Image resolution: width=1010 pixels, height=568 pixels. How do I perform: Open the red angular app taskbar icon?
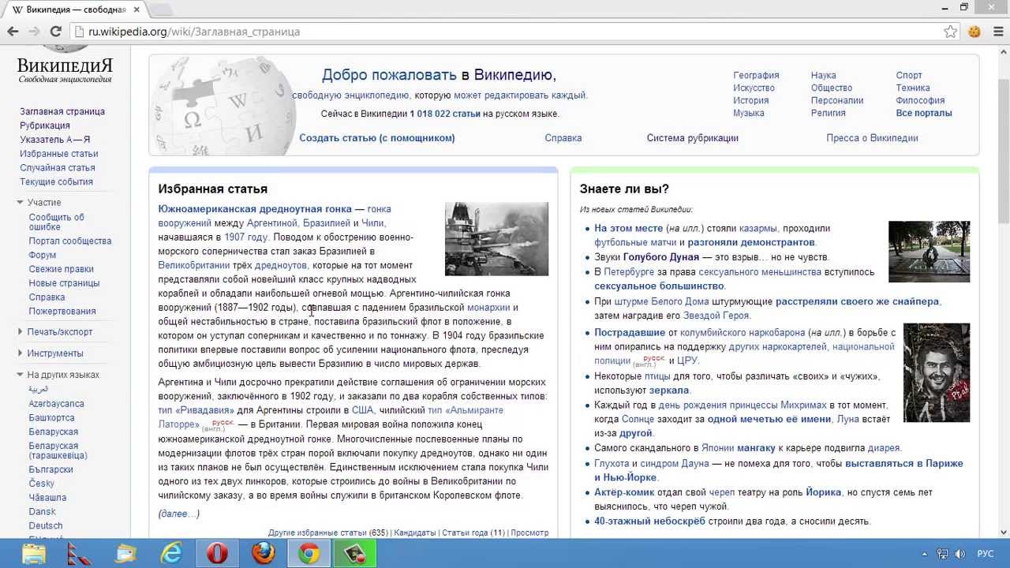click(80, 553)
